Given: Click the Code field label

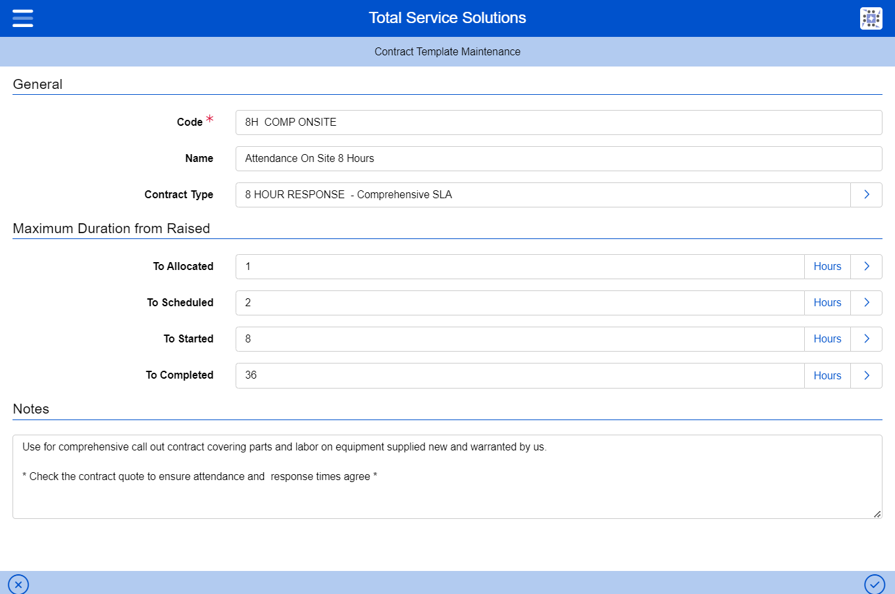Looking at the screenshot, I should [x=190, y=122].
